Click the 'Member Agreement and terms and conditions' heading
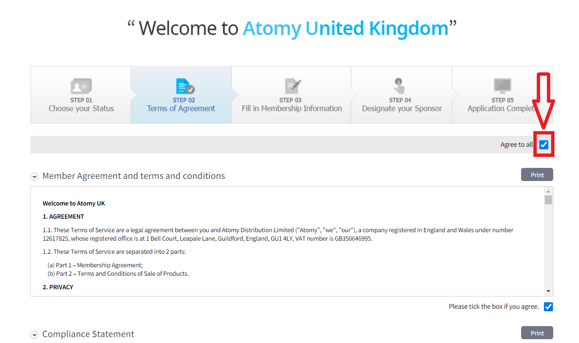Image resolution: width=579 pixels, height=343 pixels. click(x=134, y=176)
